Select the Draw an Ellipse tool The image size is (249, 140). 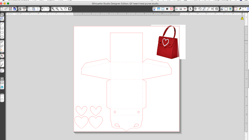2,37
